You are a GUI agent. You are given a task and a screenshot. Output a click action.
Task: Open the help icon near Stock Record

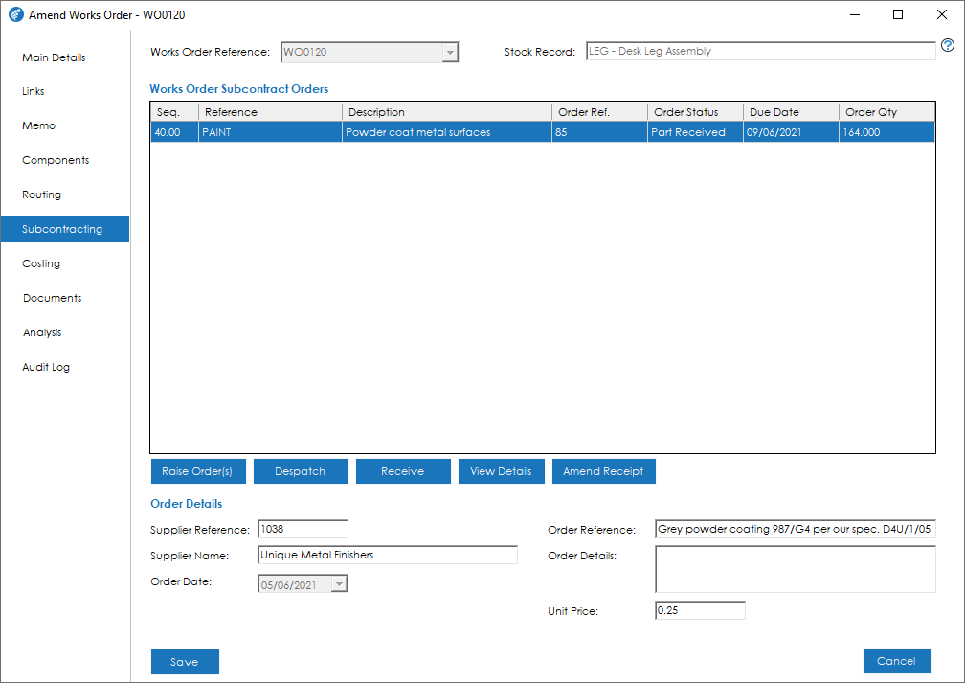[948, 44]
